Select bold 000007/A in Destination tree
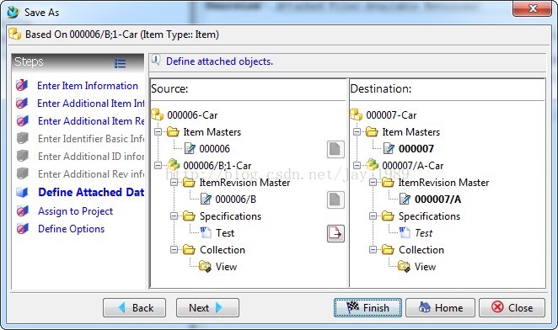558x330 pixels. (x=437, y=200)
